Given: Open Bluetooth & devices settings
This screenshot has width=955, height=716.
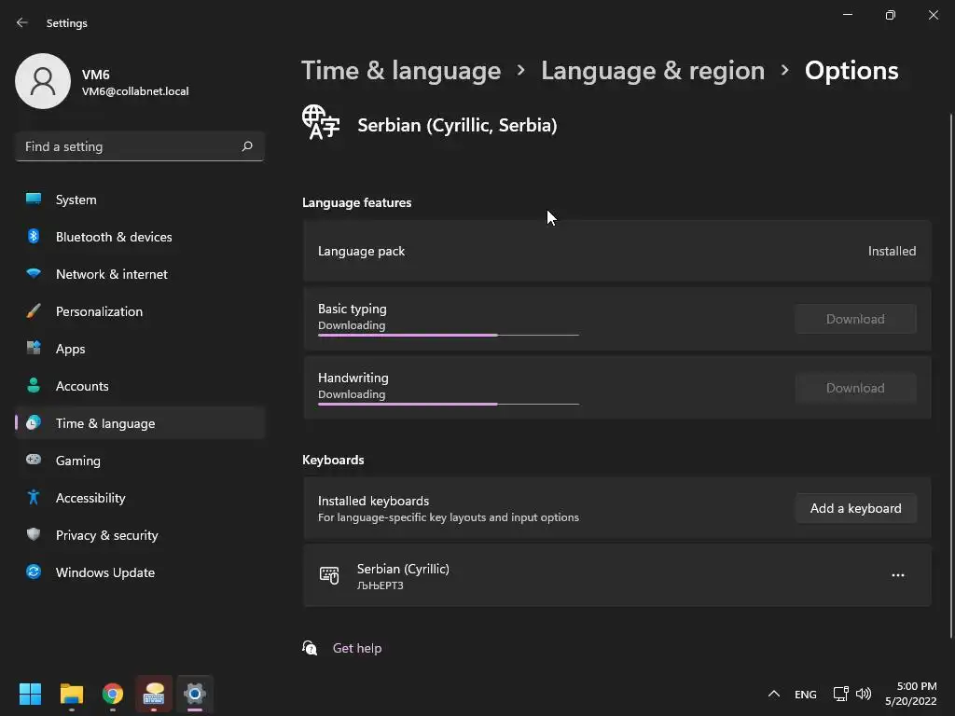Looking at the screenshot, I should 114,237.
